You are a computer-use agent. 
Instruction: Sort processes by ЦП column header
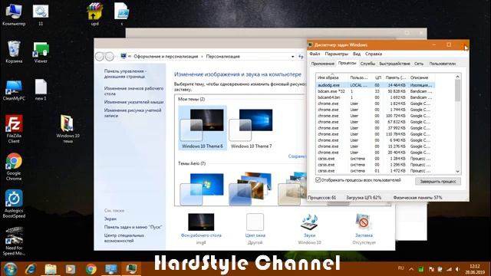coord(377,77)
